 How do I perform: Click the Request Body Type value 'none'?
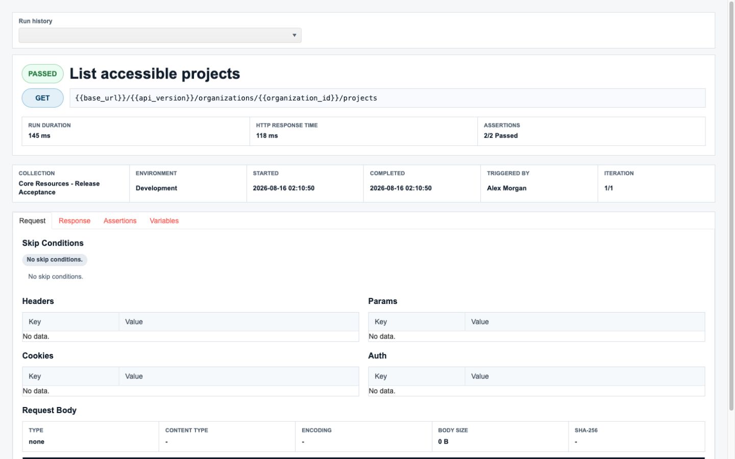point(36,442)
